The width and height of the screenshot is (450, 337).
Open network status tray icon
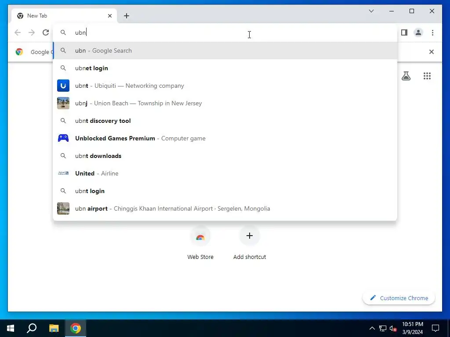383,328
